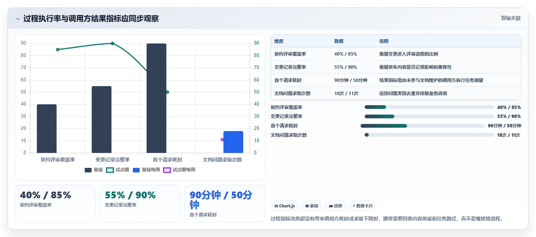Click the 文档问题求助次数 progress bar
The width and height of the screenshot is (536, 237).
[429, 135]
